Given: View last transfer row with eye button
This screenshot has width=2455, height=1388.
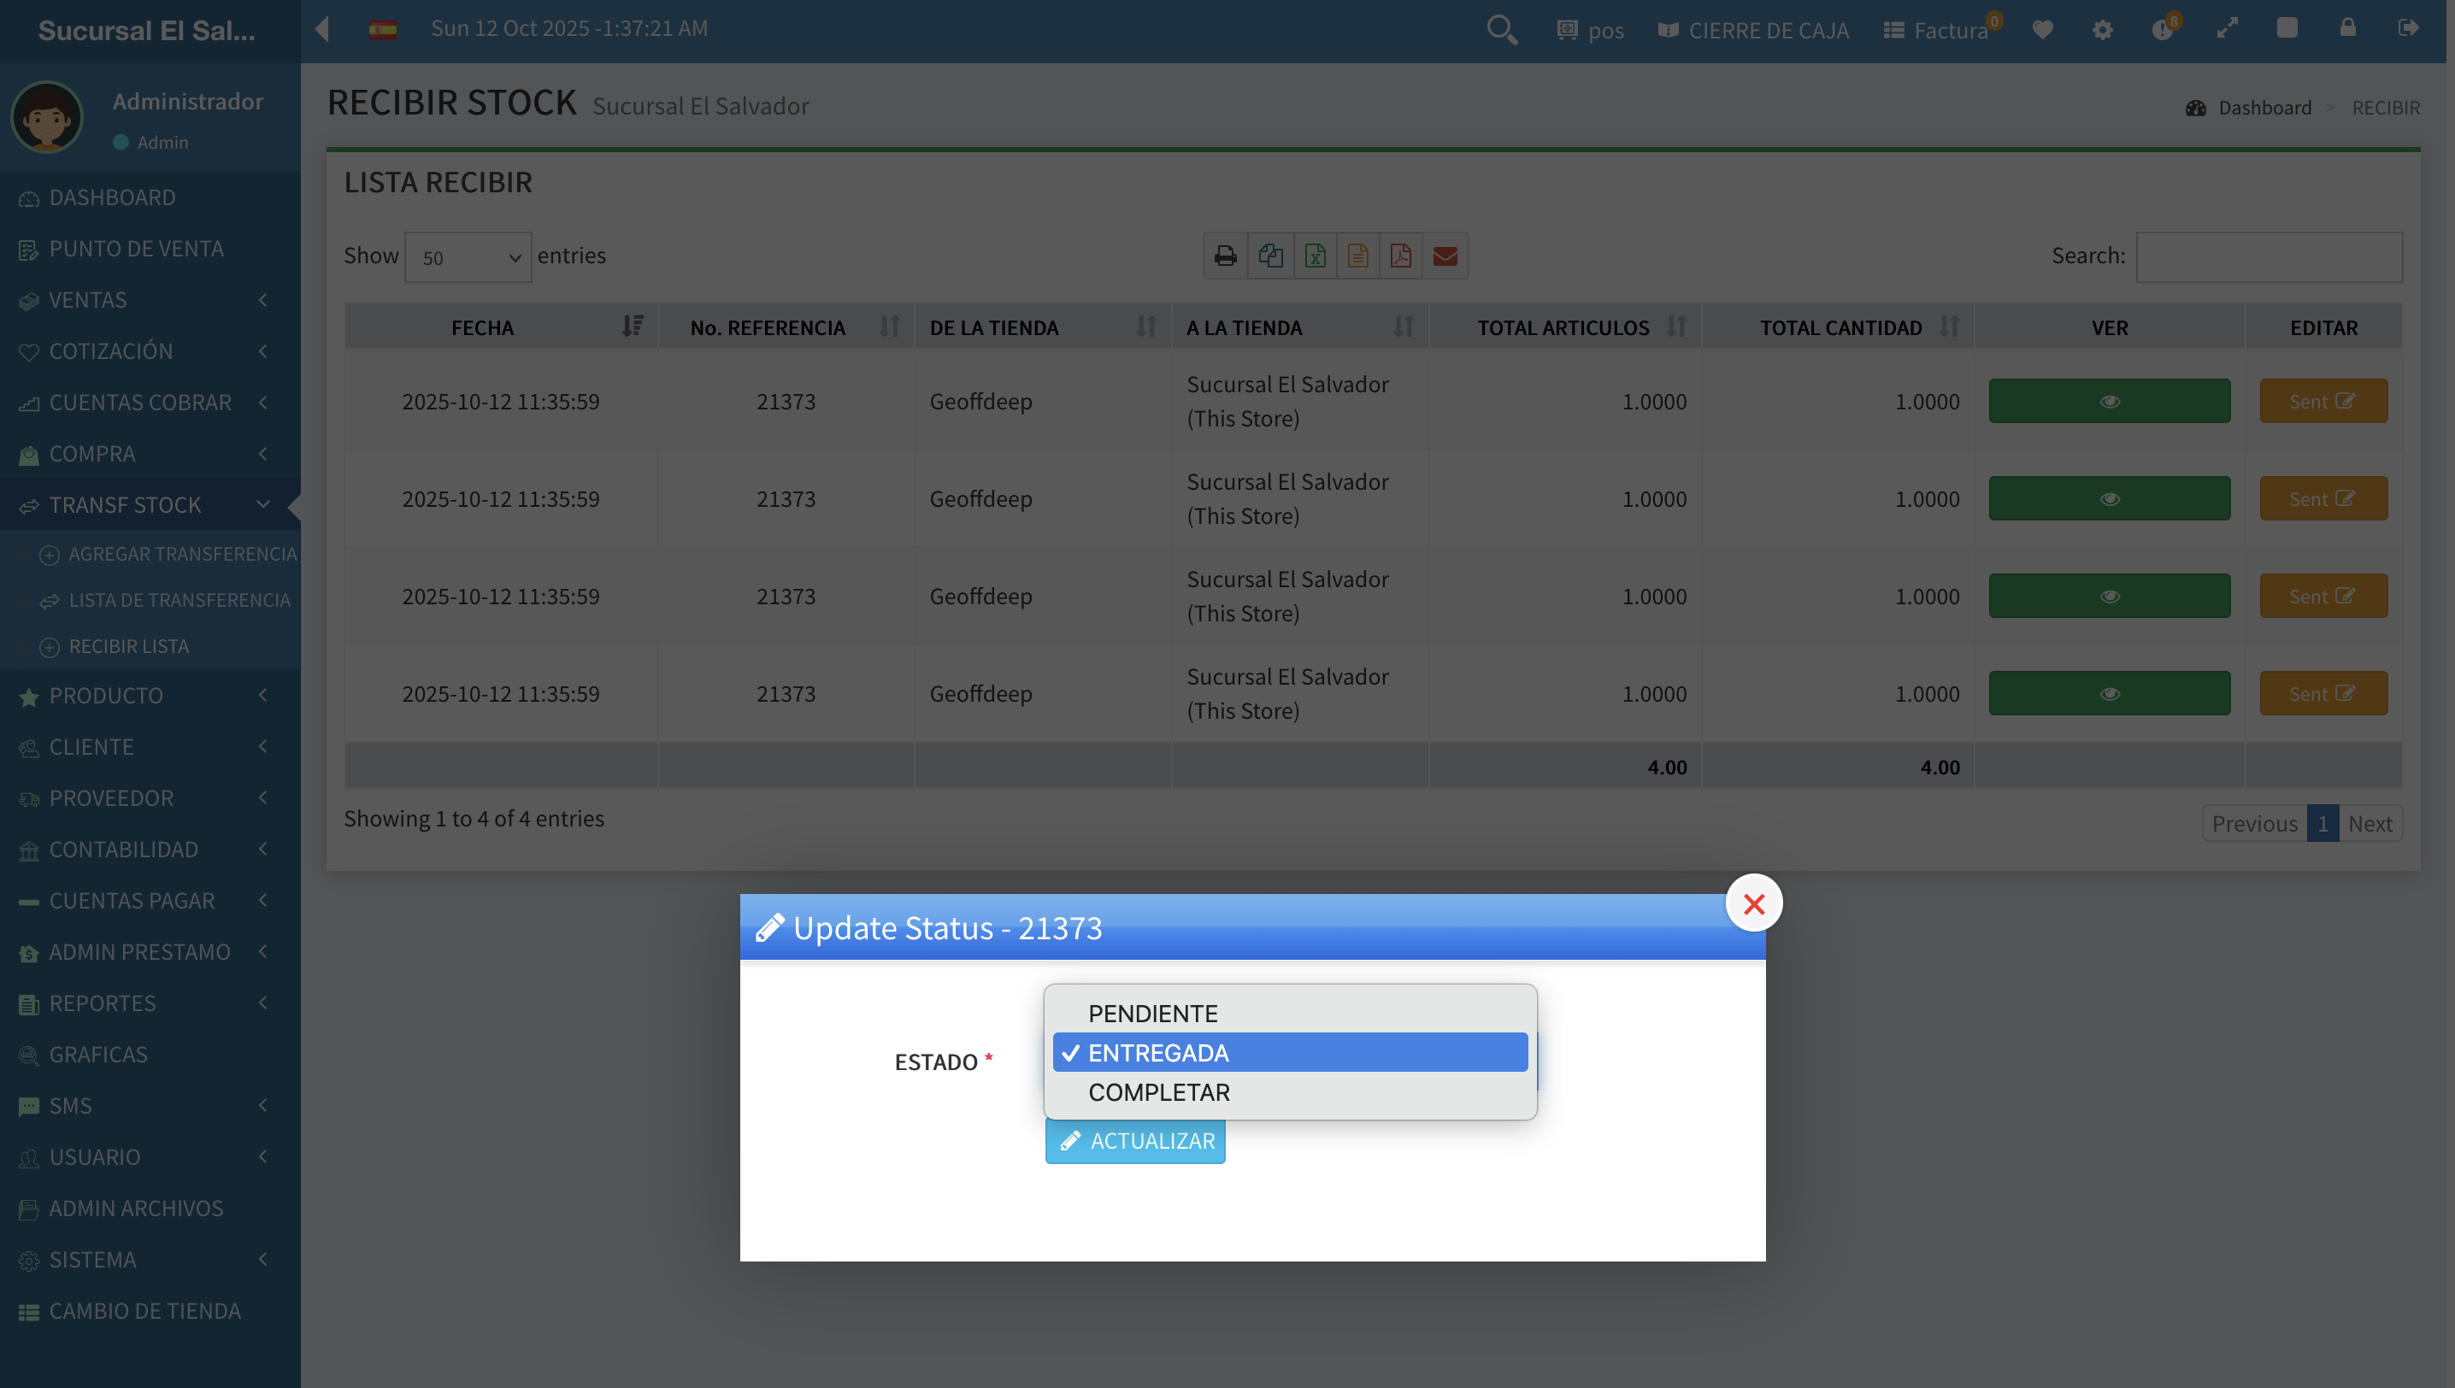Looking at the screenshot, I should (x=2108, y=693).
